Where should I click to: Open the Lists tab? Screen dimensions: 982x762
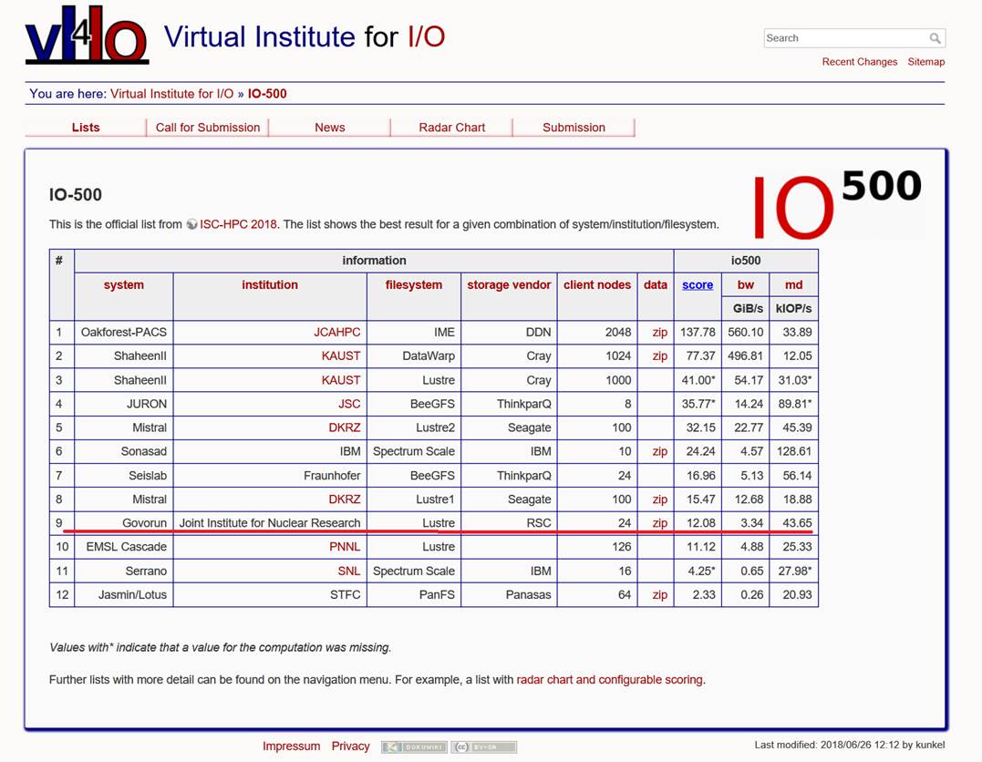(86, 128)
